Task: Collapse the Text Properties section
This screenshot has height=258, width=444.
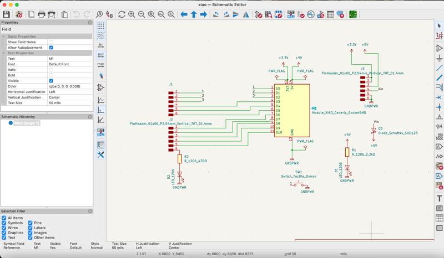Action: point(4,53)
